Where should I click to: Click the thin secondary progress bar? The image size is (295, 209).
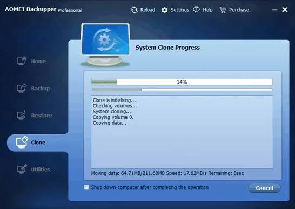click(182, 90)
